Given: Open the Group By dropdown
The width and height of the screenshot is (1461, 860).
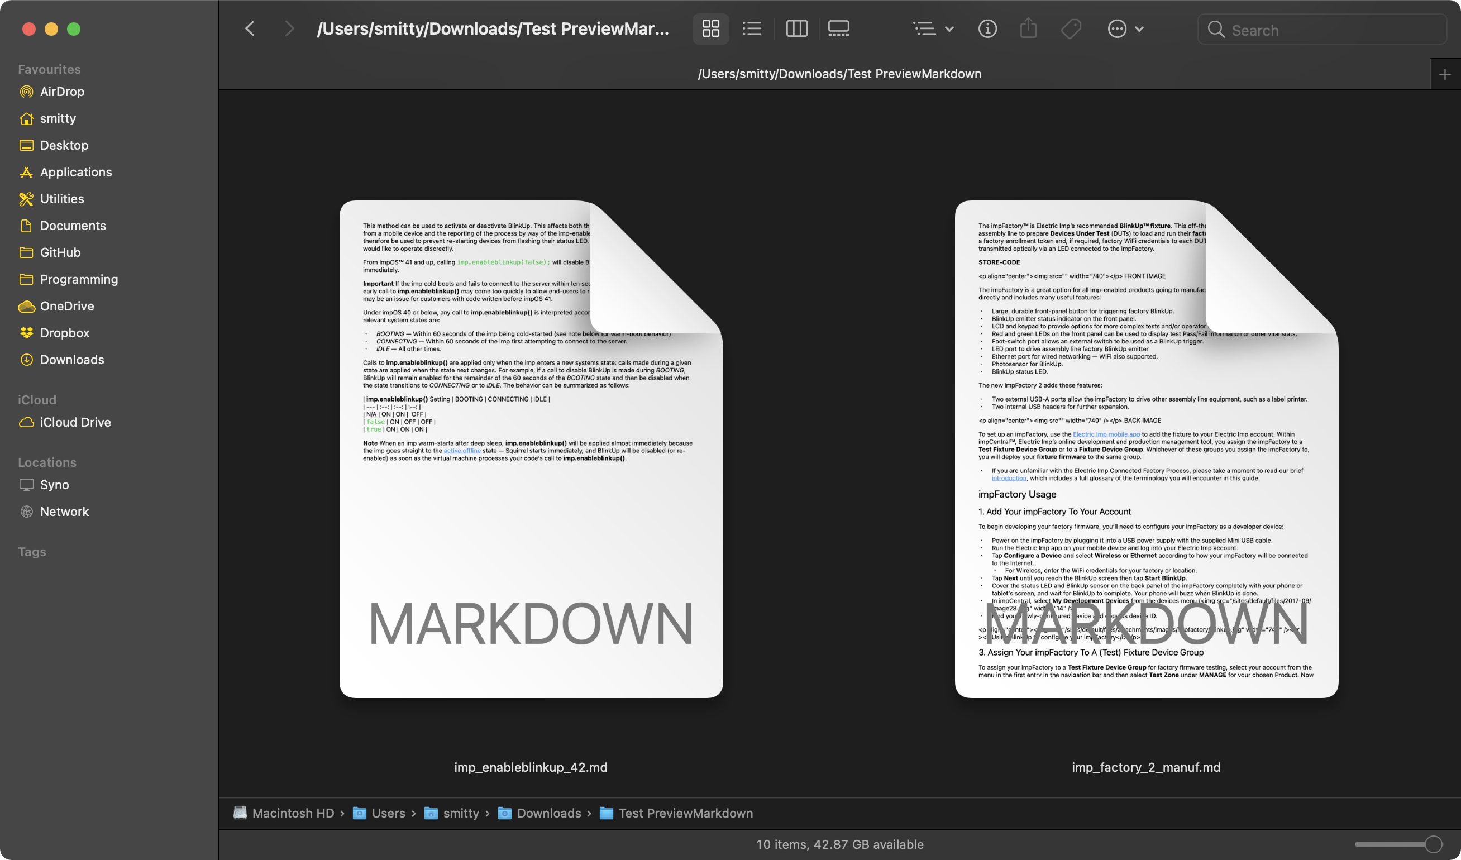Looking at the screenshot, I should point(932,28).
